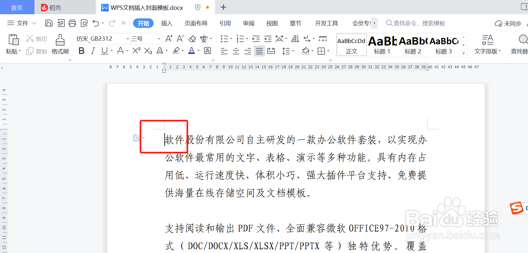Apply superscript formatting
This screenshot has width=528, height=253.
tap(137, 51)
